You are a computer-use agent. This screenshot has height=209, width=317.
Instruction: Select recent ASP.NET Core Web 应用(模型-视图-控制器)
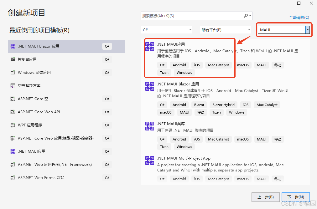[x=66, y=138]
